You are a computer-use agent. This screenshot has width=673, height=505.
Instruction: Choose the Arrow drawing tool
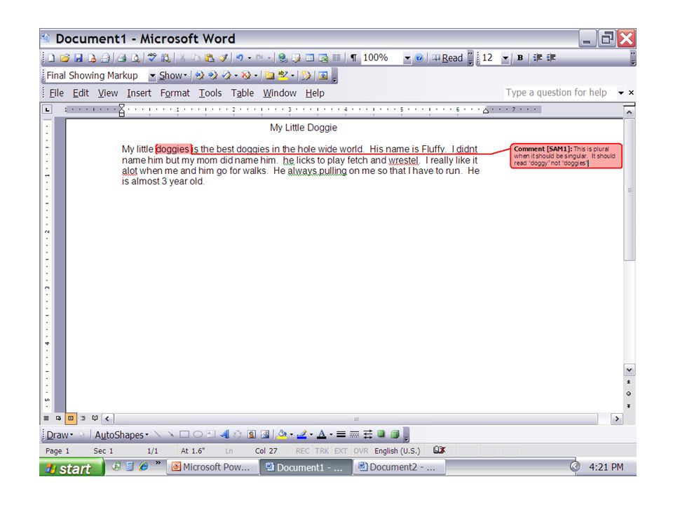171,435
